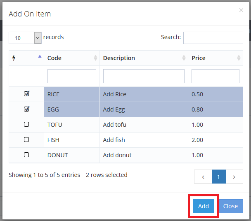251x221 pixels.
Task: Focus the Code filter text box
Action: point(72,76)
